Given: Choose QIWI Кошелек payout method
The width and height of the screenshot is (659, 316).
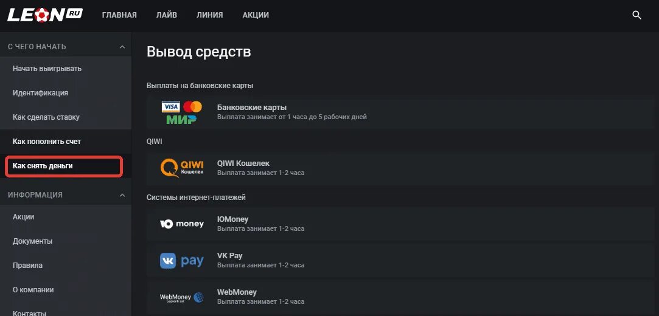Looking at the screenshot, I should (400, 168).
